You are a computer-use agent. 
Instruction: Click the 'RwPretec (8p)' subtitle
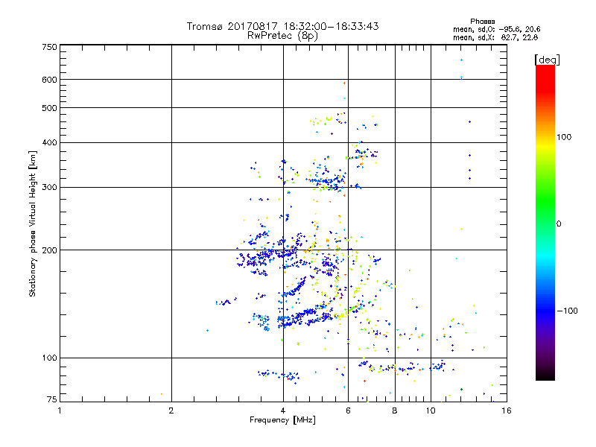[282, 36]
